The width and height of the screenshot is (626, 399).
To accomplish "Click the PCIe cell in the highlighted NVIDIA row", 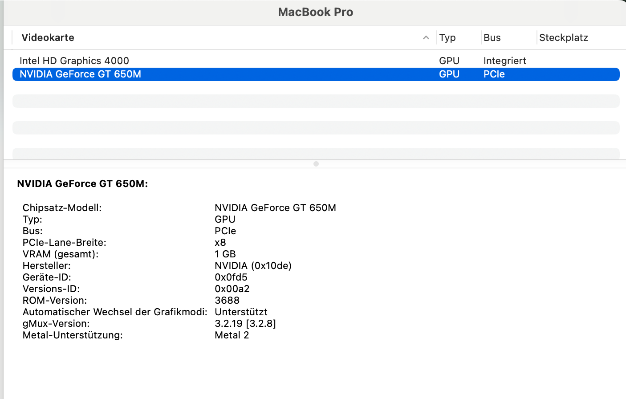I will 494,74.
